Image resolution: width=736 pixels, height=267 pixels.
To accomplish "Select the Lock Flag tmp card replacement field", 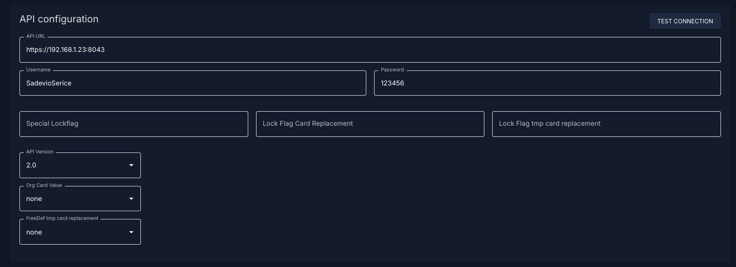I will [x=606, y=124].
